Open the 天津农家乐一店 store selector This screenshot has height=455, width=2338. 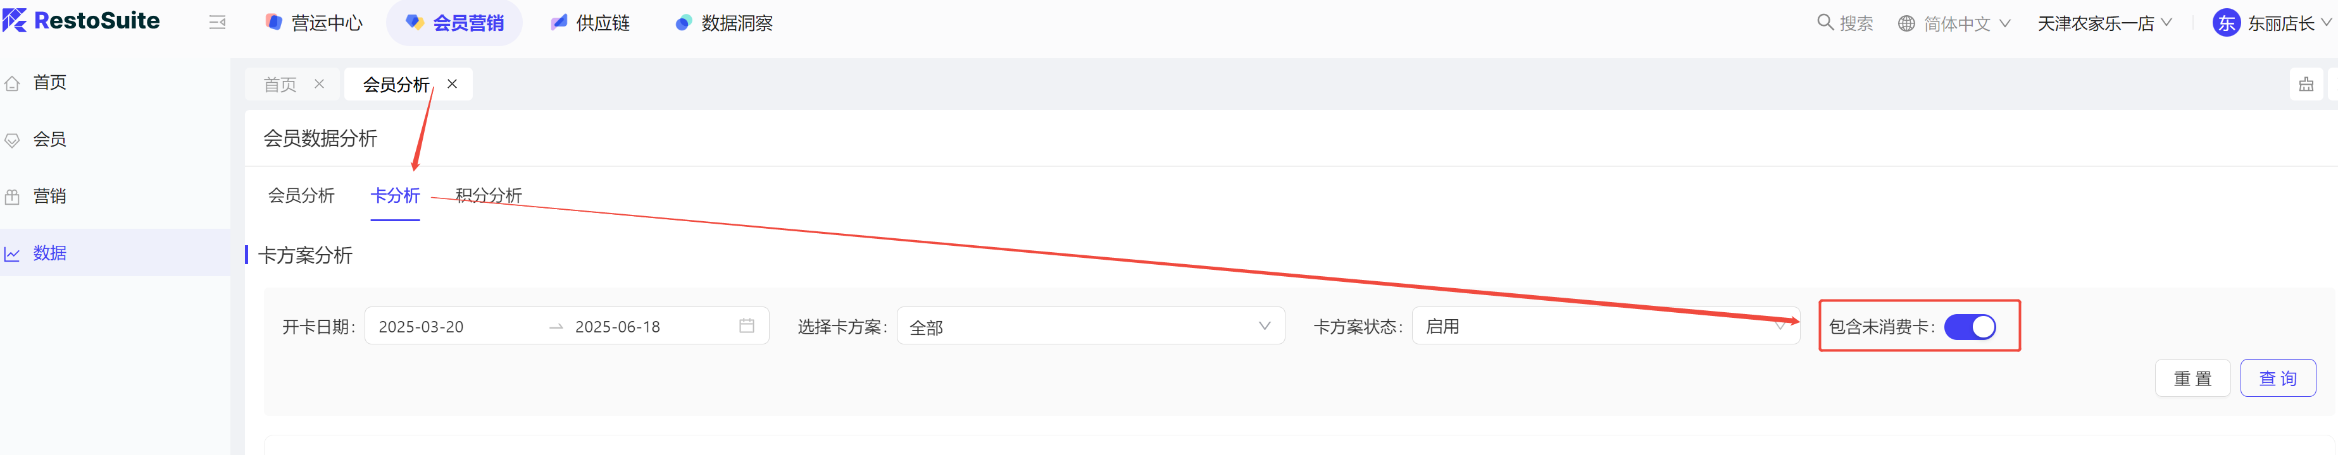[x=2104, y=23]
